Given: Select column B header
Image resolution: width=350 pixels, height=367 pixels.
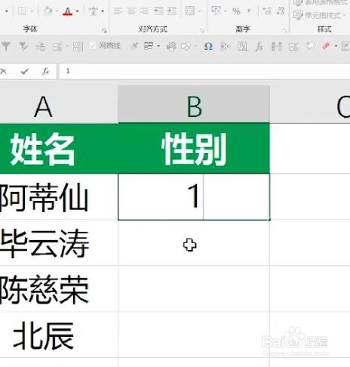Looking at the screenshot, I should click(x=194, y=104).
